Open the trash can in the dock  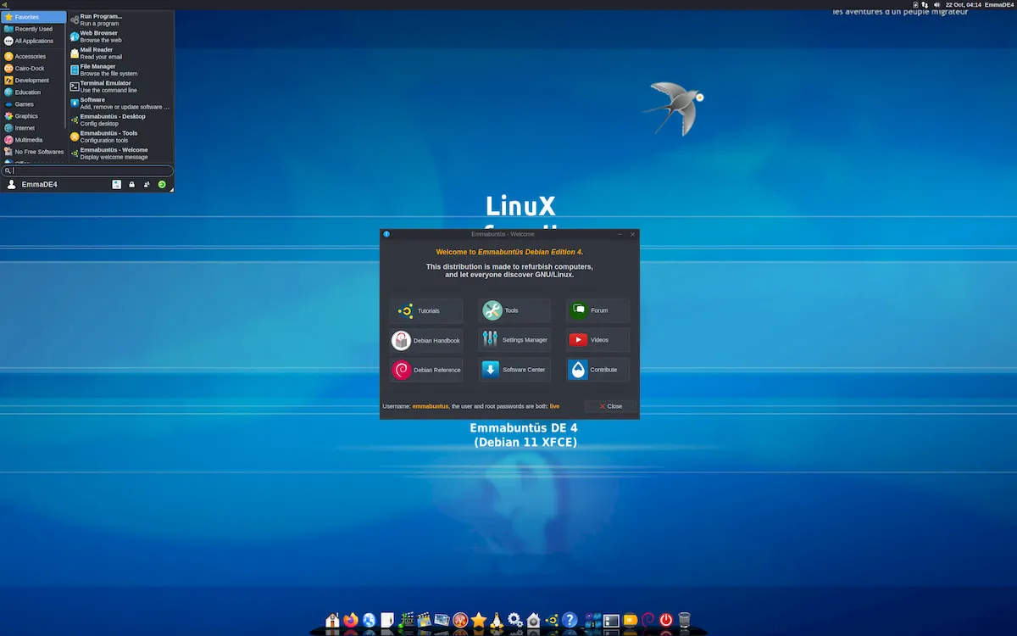click(x=685, y=621)
